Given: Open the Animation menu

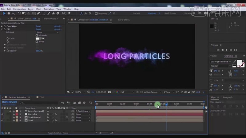Looking at the screenshot, I should point(49,9).
